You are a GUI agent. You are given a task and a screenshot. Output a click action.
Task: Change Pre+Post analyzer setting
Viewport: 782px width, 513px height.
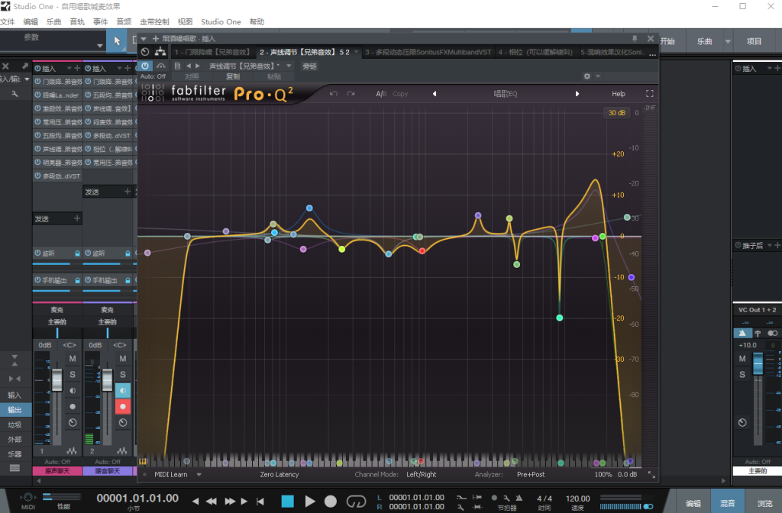pyautogui.click(x=531, y=475)
